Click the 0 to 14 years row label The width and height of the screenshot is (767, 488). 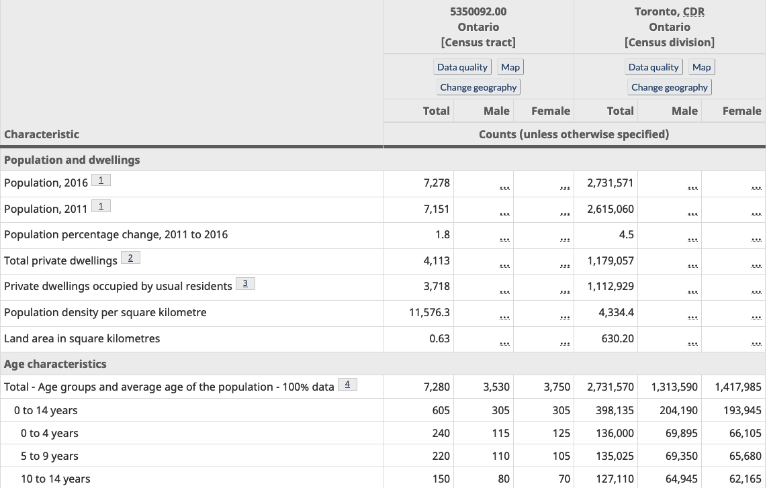46,410
